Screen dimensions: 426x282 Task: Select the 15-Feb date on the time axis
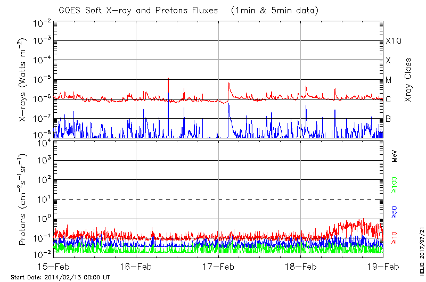54,266
